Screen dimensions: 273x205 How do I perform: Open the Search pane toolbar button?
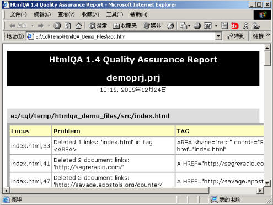(x=98, y=25)
